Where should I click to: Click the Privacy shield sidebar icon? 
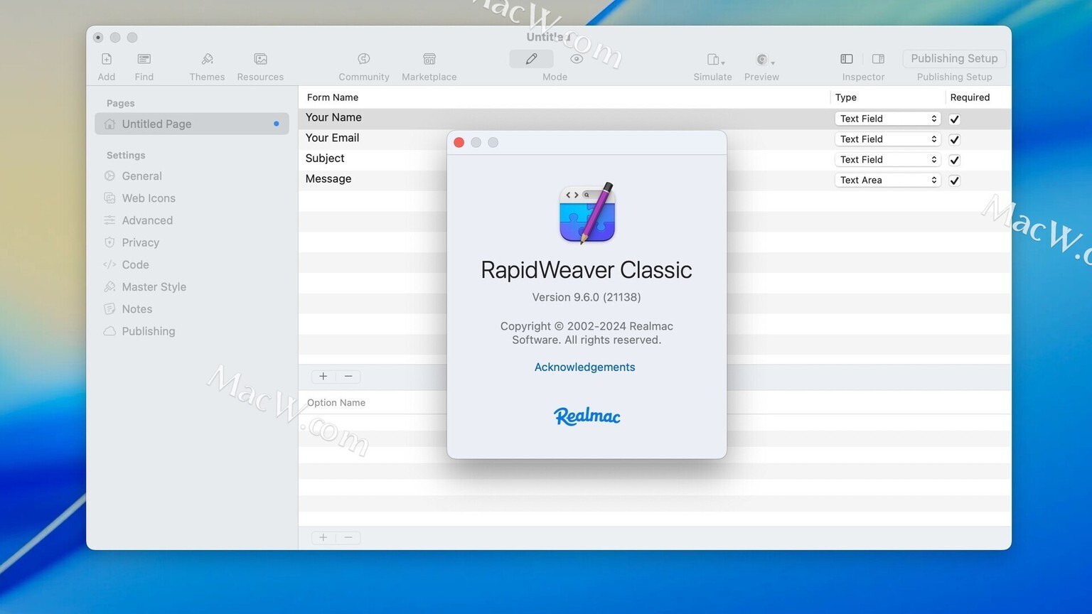tap(109, 242)
